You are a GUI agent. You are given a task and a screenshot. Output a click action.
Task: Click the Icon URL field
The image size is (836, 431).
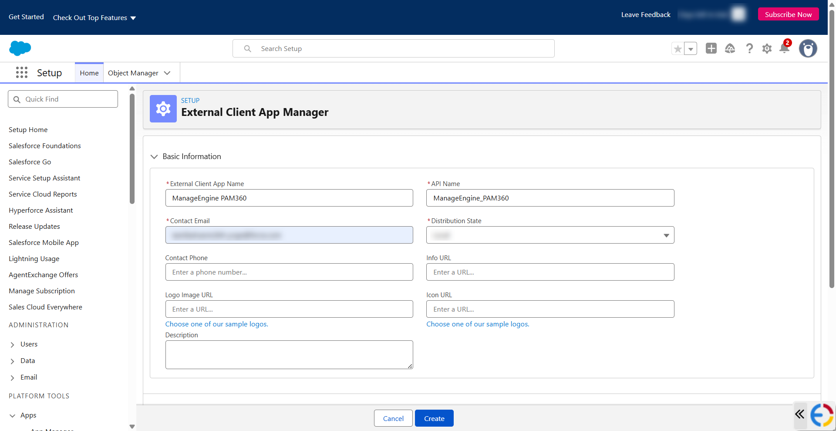click(x=550, y=309)
